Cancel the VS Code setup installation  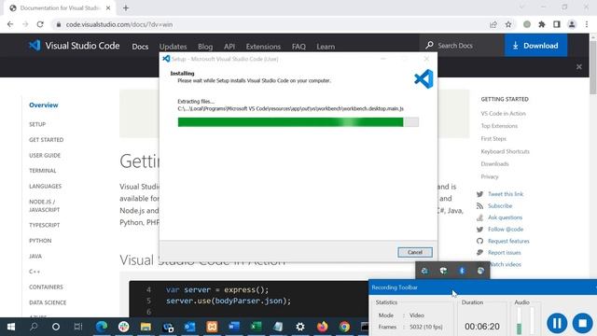[415, 252]
